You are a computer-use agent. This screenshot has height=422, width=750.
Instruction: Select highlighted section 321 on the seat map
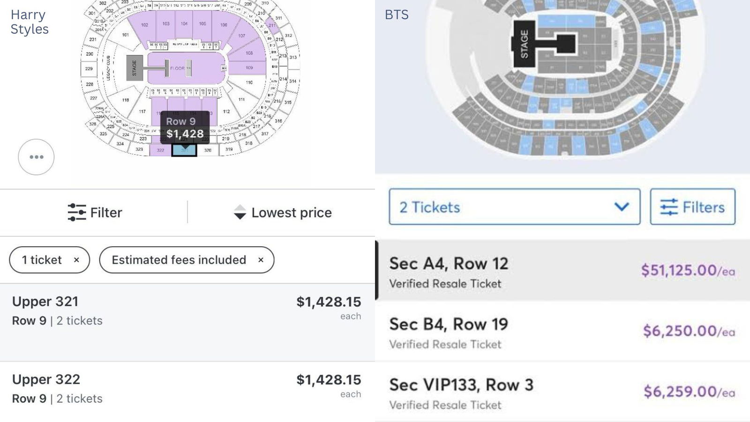pos(183,151)
